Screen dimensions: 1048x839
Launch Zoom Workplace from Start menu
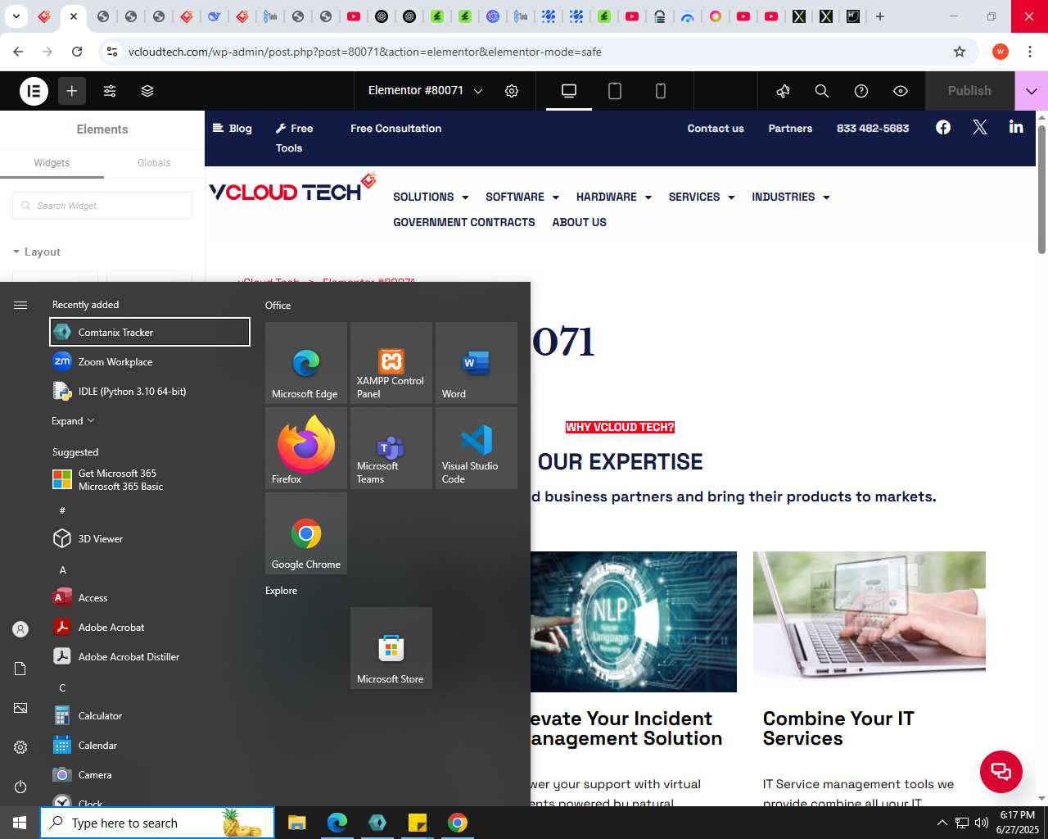pos(150,362)
